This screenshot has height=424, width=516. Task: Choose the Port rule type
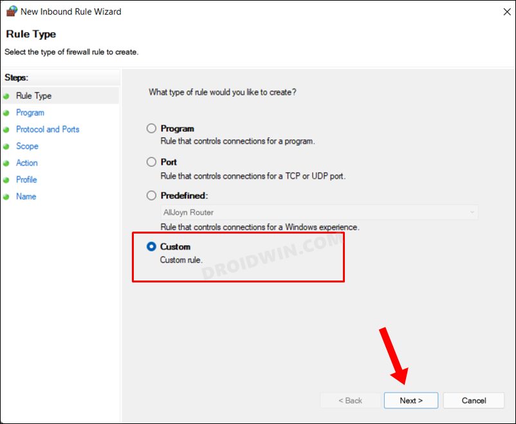click(151, 161)
